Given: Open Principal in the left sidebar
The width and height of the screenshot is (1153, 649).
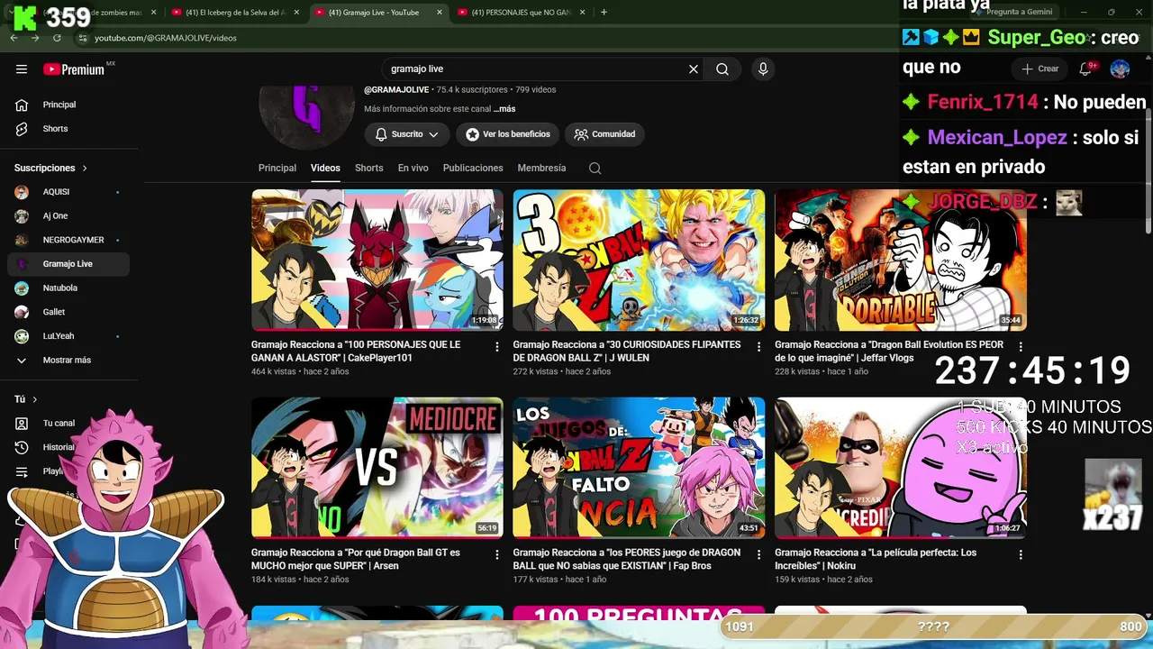Looking at the screenshot, I should [68, 105].
